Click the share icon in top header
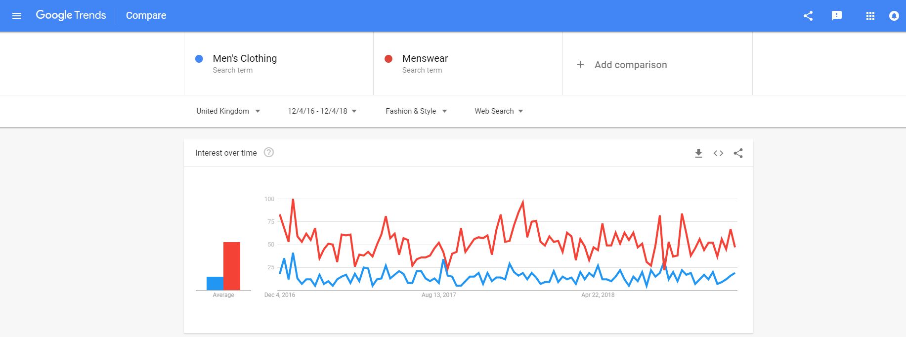906x337 pixels. click(x=808, y=16)
